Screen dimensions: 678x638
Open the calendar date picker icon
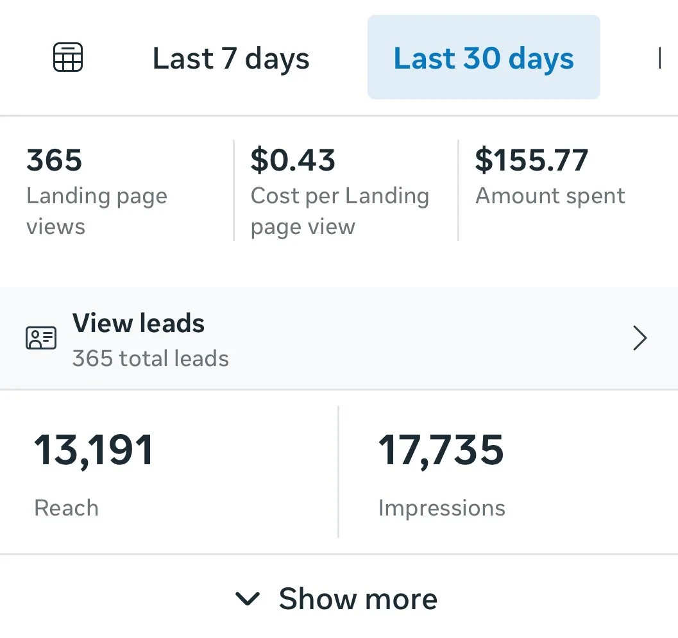pyautogui.click(x=68, y=57)
